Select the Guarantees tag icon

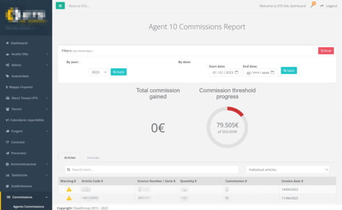click(x=7, y=76)
